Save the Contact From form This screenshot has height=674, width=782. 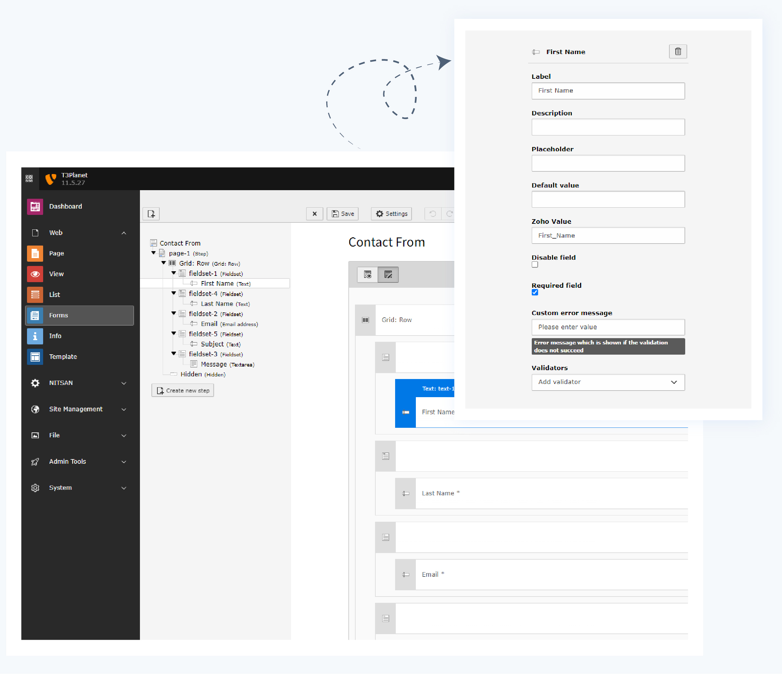[342, 214]
